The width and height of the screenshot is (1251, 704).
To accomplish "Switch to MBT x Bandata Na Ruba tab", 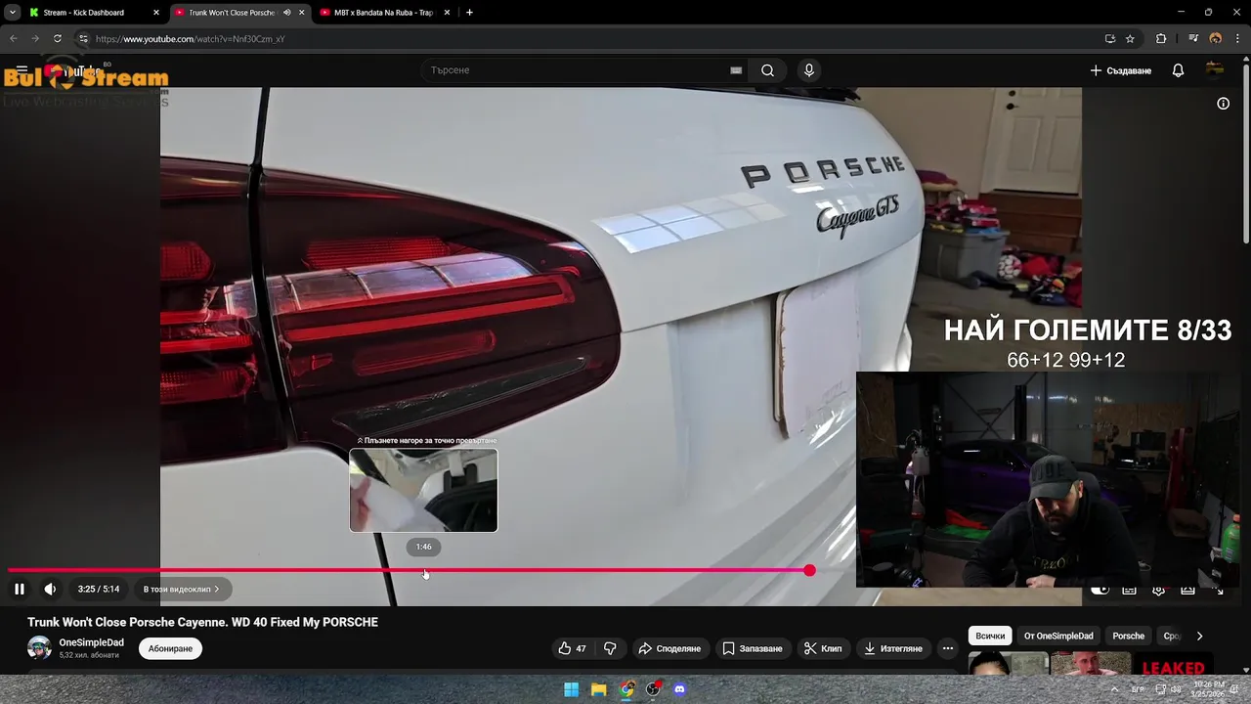I will point(383,13).
